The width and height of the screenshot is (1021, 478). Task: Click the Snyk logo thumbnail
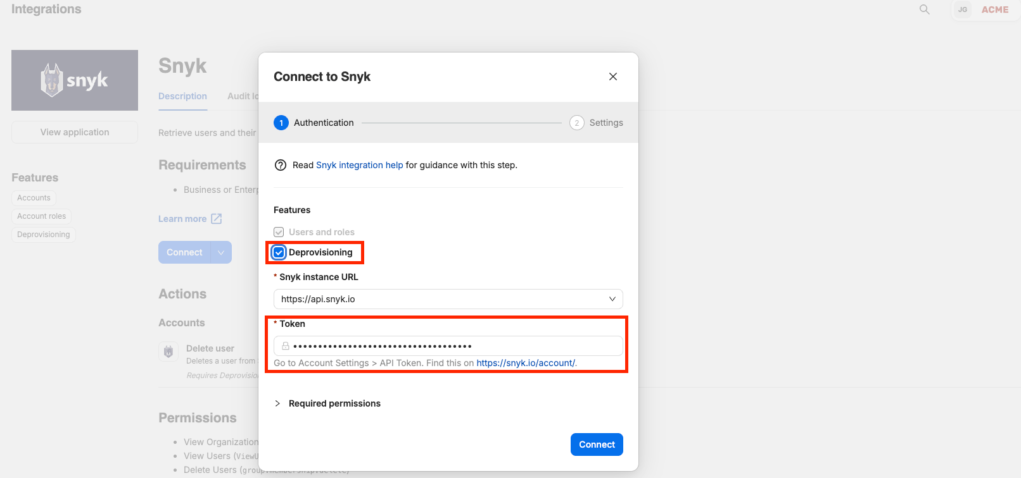[x=75, y=80]
